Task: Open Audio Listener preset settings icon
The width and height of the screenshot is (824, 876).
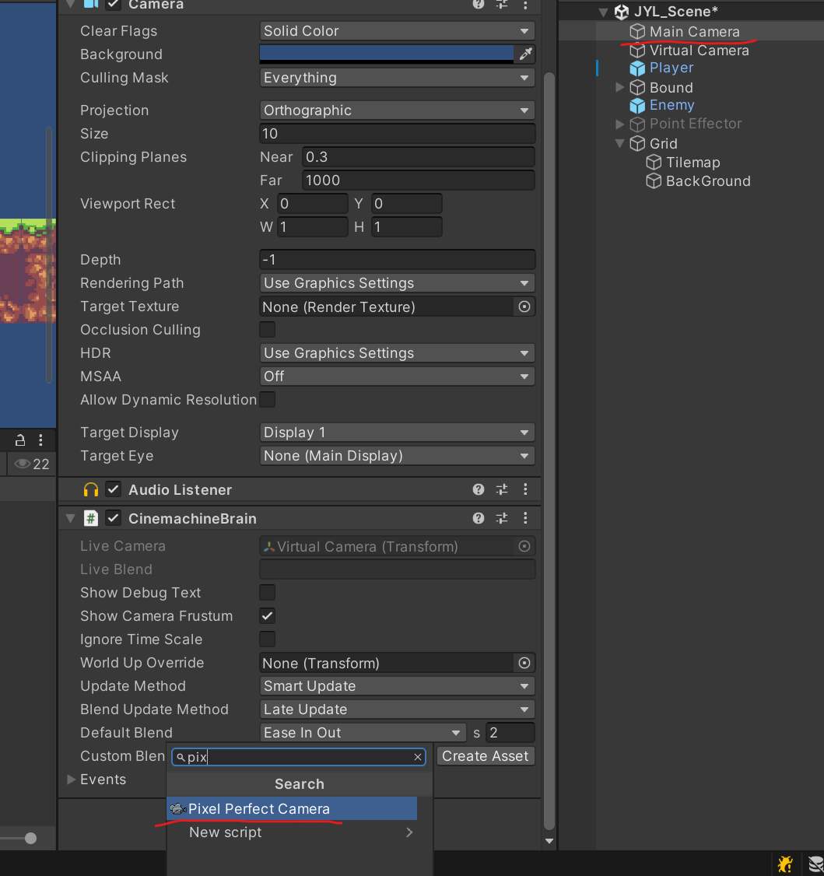Action: [x=502, y=490]
